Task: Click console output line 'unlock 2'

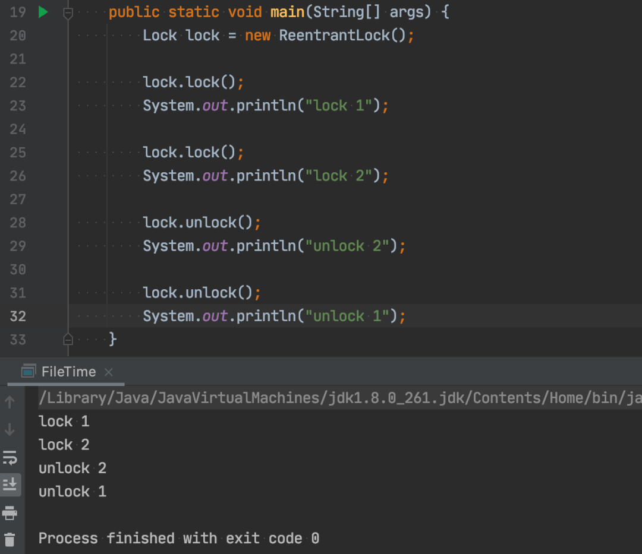Action: pos(73,468)
